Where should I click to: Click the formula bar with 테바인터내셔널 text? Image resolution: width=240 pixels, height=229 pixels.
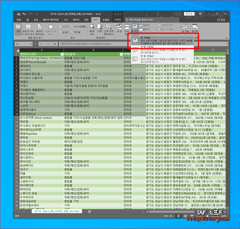click(x=142, y=44)
